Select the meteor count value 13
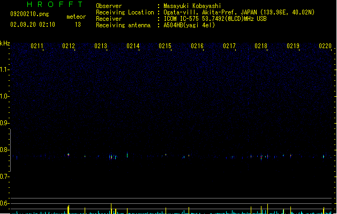This screenshot has height=214, width=337. pyautogui.click(x=78, y=25)
